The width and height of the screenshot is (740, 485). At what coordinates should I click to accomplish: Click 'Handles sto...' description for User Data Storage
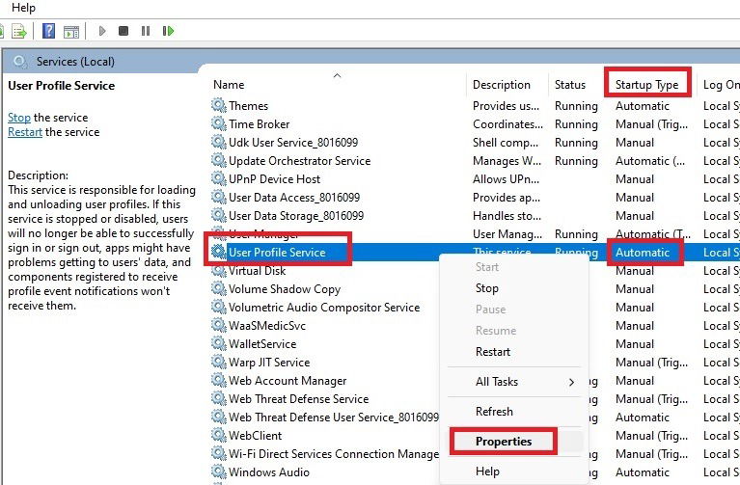pos(507,216)
